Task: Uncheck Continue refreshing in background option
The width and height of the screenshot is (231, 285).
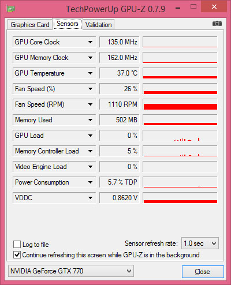Action: click(x=17, y=255)
